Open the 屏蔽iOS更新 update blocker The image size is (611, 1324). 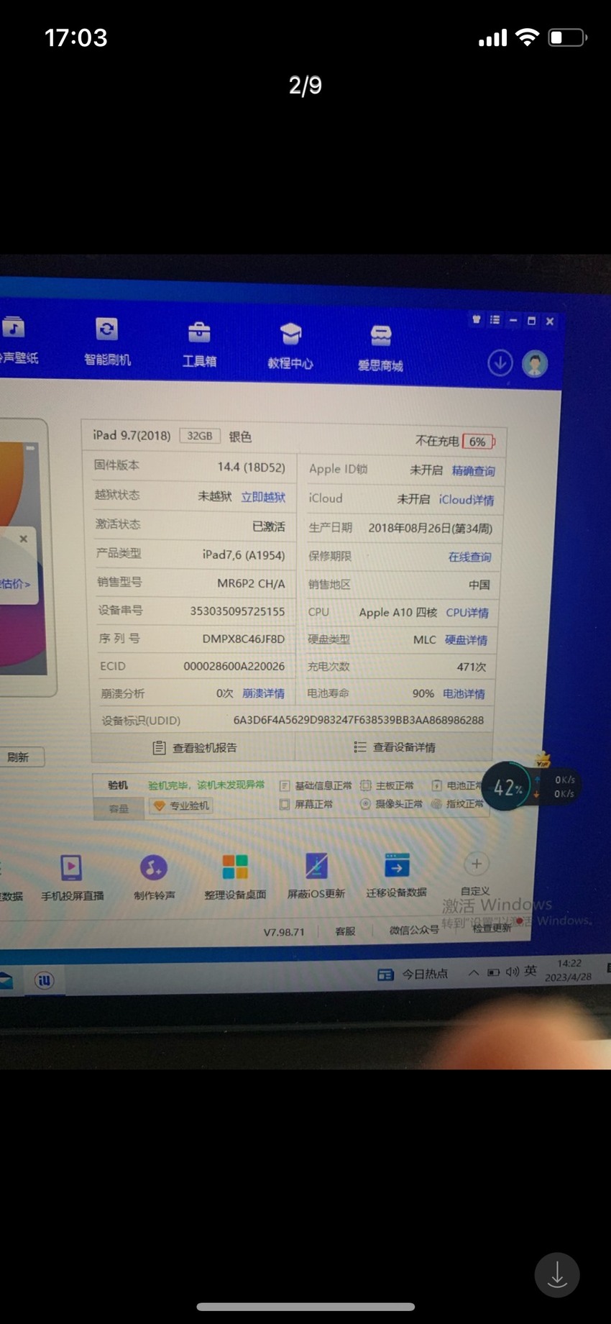pyautogui.click(x=316, y=876)
